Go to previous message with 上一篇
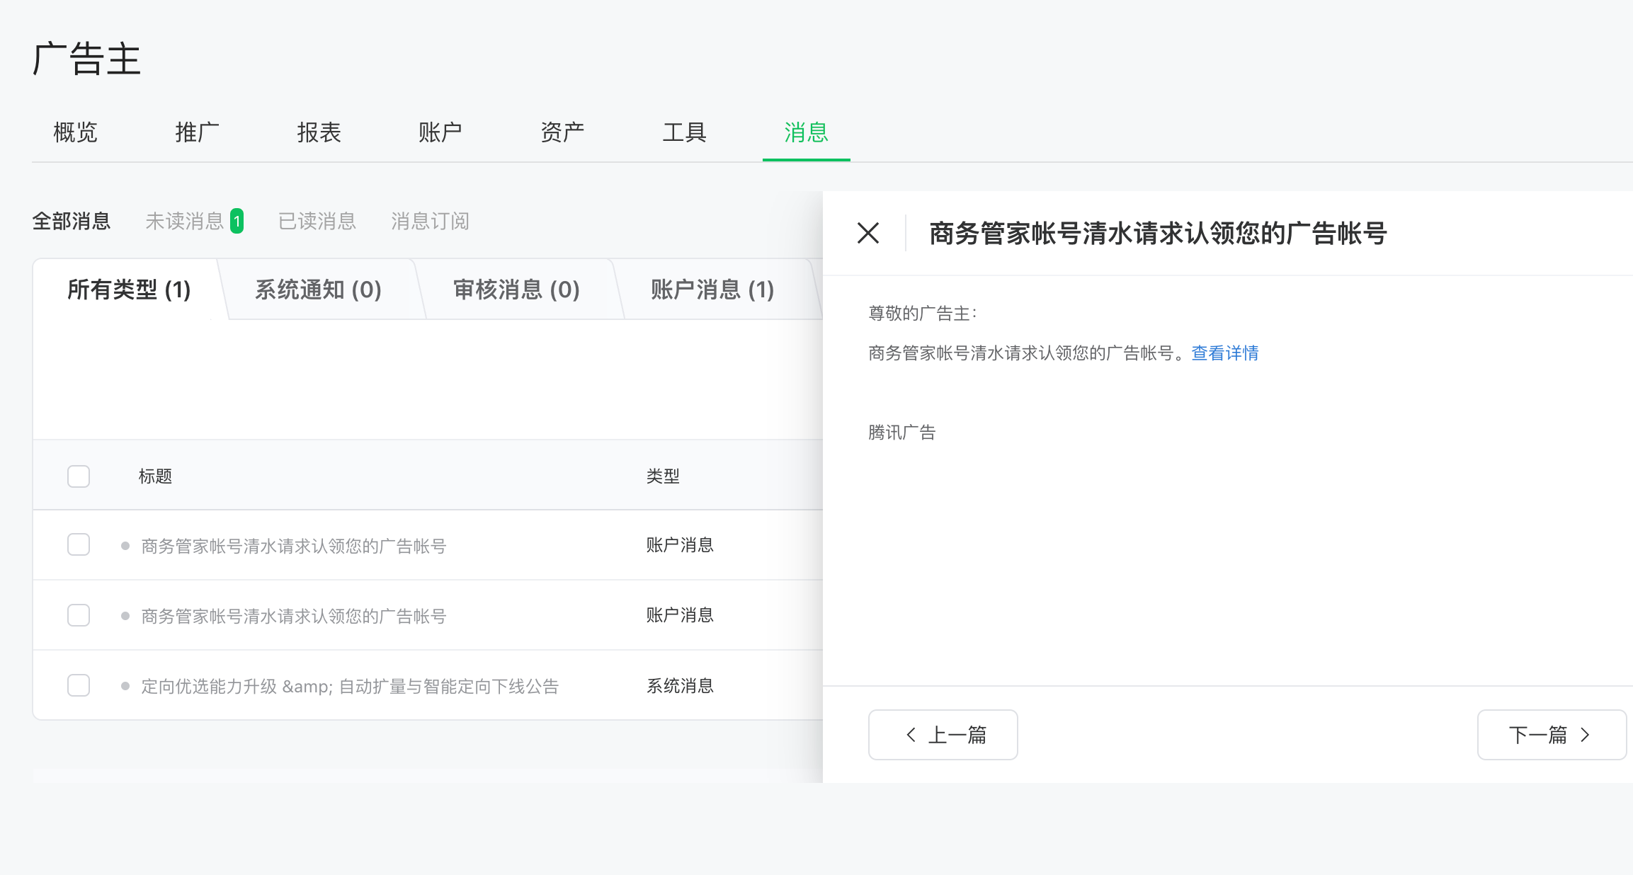The width and height of the screenshot is (1633, 875). pyautogui.click(x=943, y=735)
